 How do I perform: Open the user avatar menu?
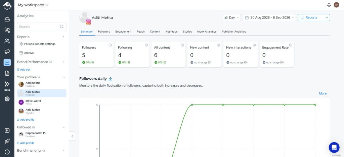tap(336, 5)
